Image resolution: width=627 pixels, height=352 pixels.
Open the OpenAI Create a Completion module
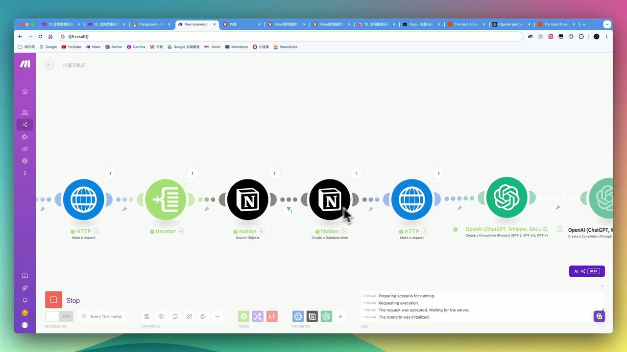pos(506,198)
